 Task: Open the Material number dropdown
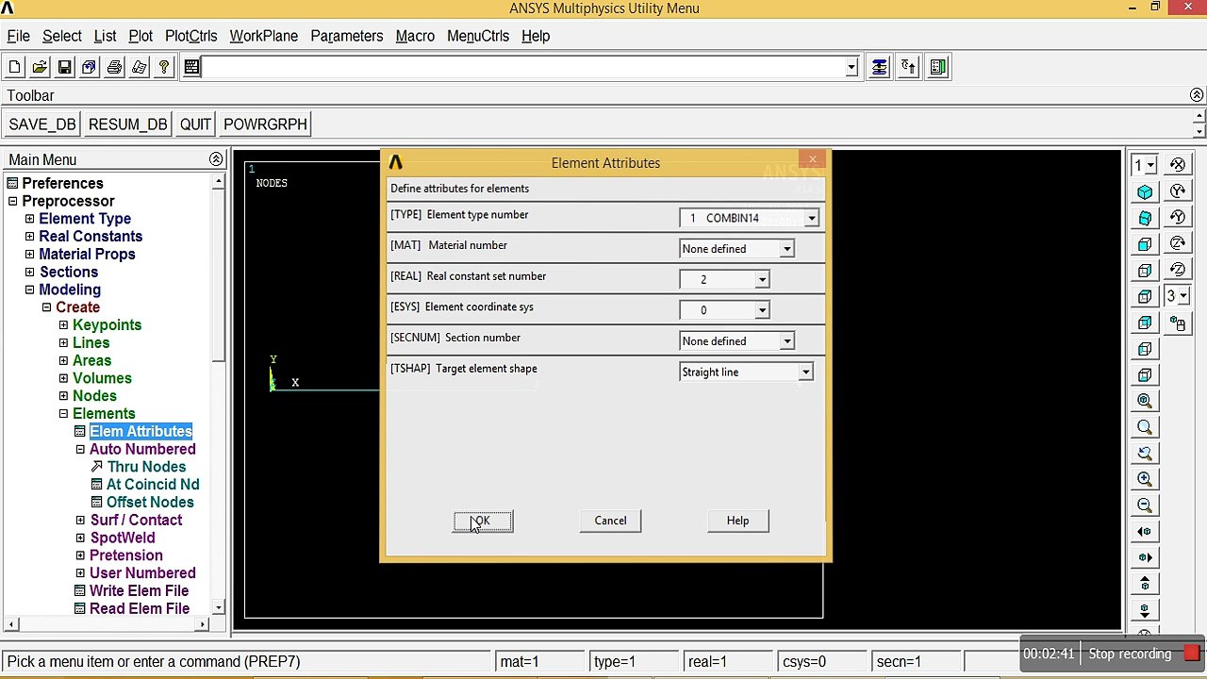786,249
